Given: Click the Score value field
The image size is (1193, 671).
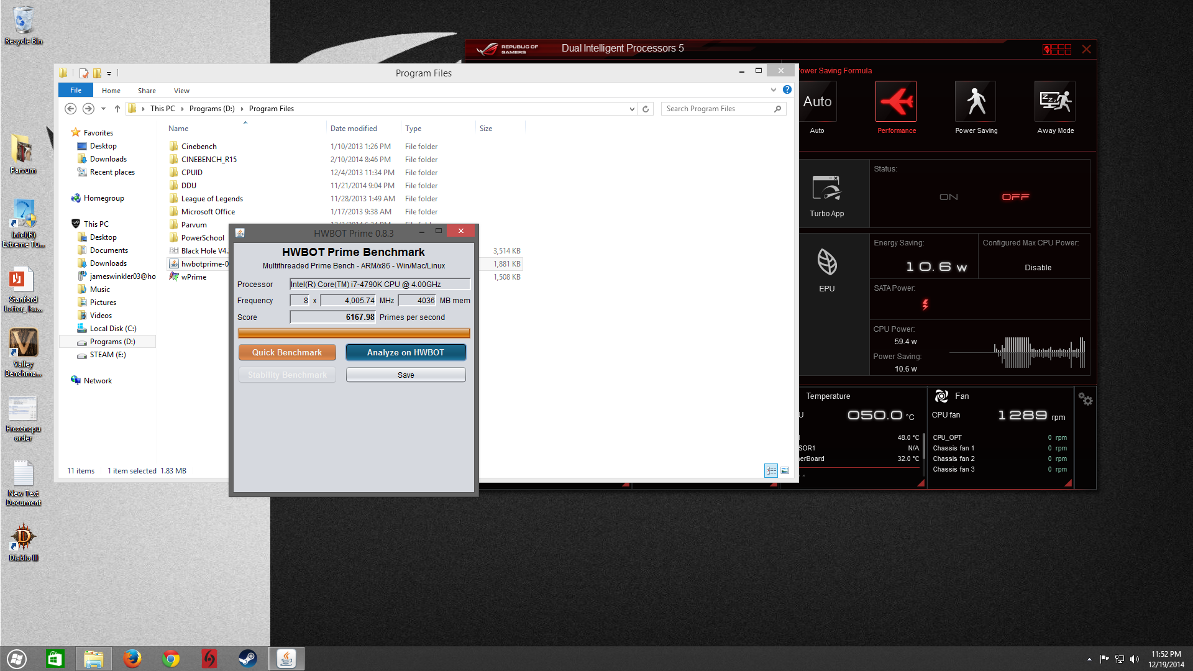Looking at the screenshot, I should tap(333, 317).
